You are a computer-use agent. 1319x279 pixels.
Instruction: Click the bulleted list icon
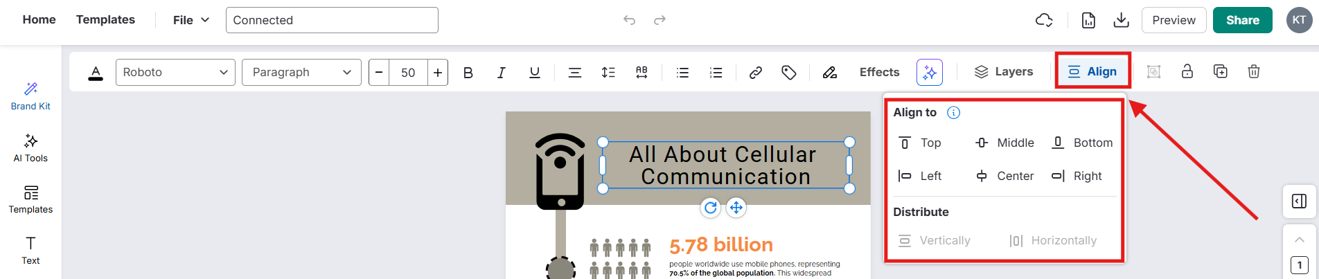tap(682, 73)
